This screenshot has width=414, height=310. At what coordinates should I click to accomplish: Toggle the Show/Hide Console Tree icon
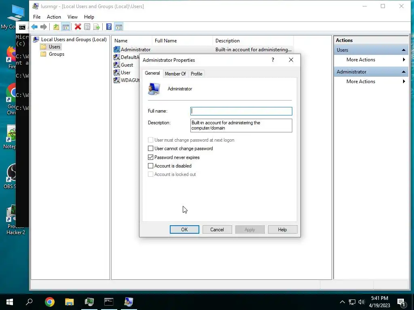(x=65, y=27)
